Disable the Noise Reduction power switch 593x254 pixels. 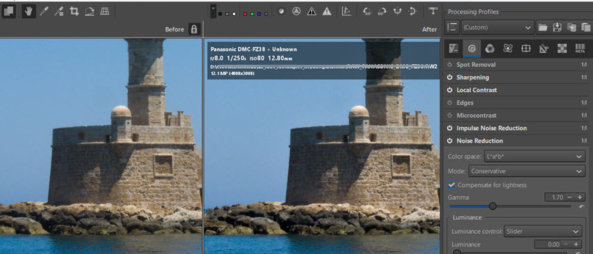click(x=450, y=141)
